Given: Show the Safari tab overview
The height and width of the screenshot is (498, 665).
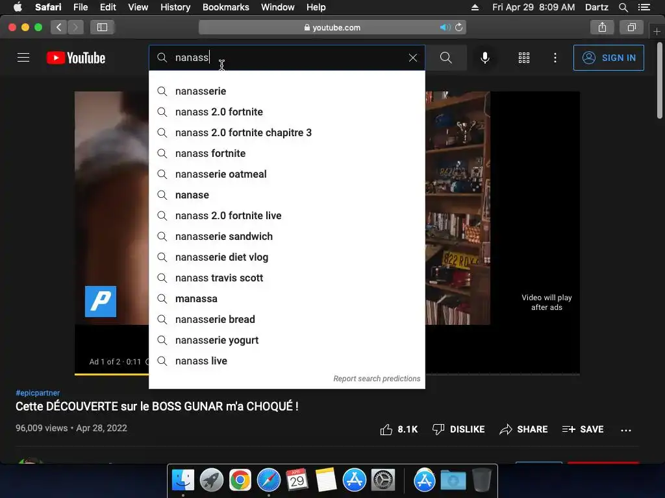Looking at the screenshot, I should click(x=631, y=27).
